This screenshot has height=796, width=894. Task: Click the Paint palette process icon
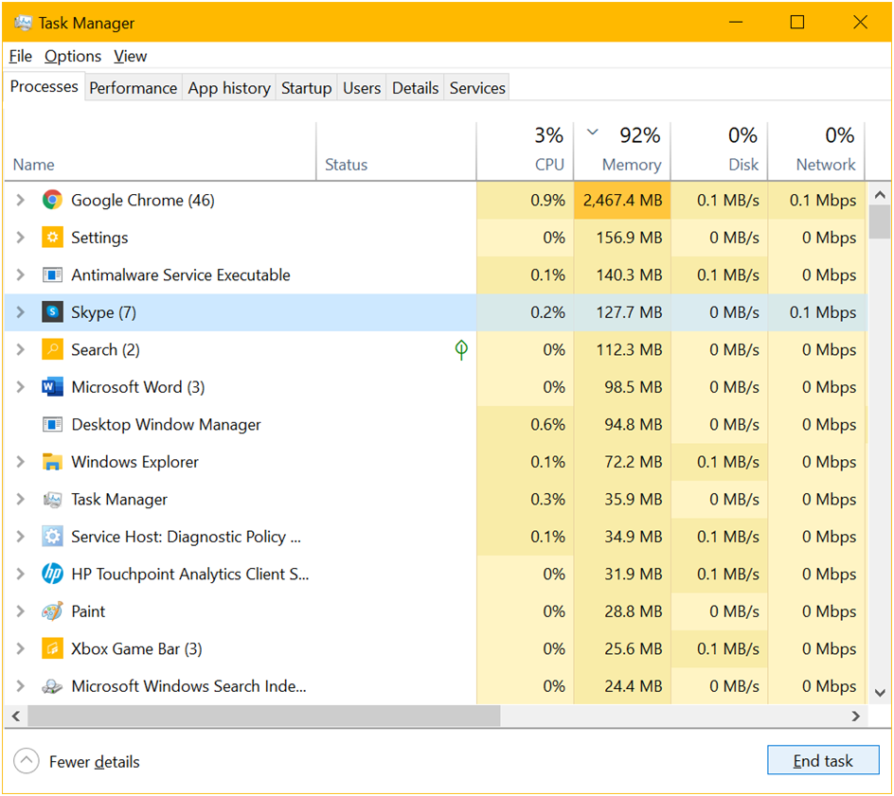pos(52,611)
